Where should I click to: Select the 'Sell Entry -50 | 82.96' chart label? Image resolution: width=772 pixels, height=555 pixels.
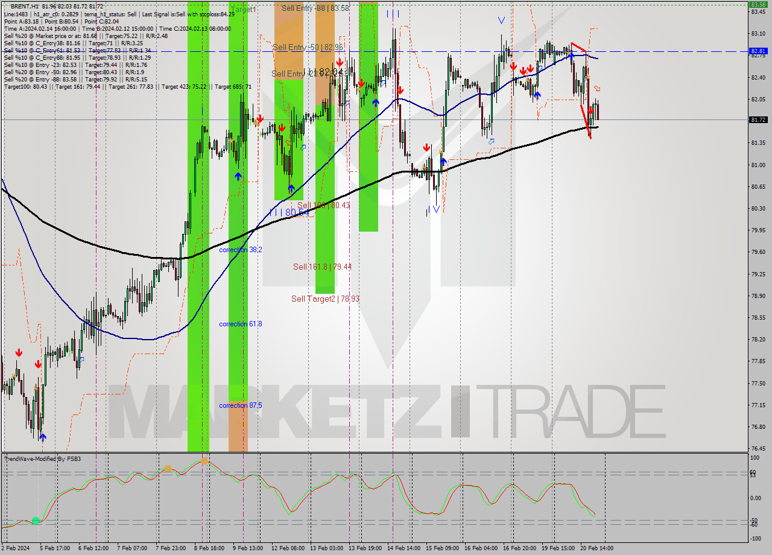click(x=308, y=47)
